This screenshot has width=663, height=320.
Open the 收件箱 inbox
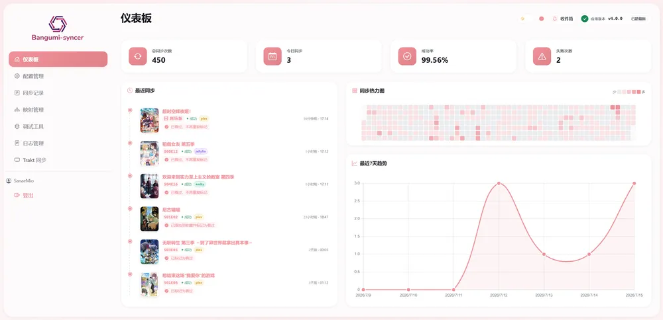(x=567, y=19)
